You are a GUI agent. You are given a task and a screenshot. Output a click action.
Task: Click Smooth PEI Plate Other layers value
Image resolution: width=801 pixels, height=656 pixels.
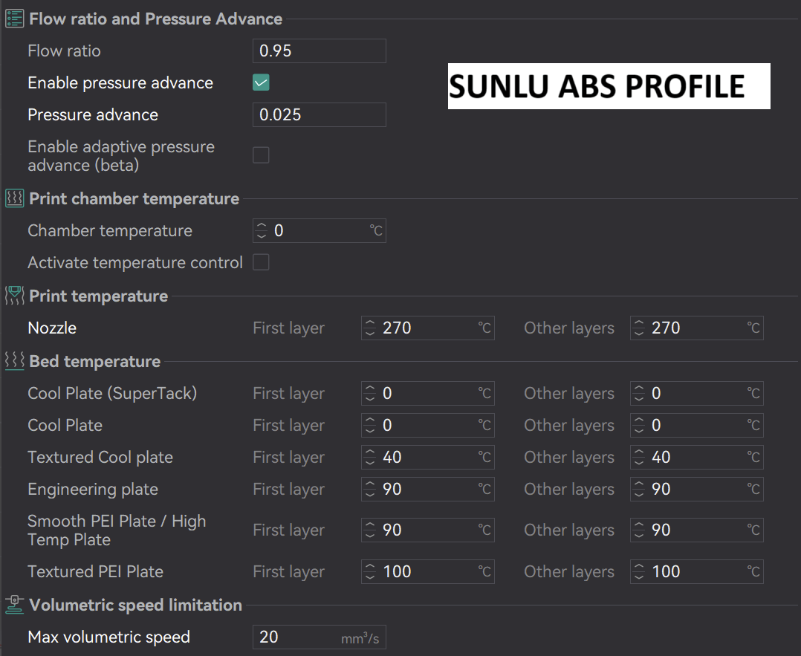coord(661,530)
